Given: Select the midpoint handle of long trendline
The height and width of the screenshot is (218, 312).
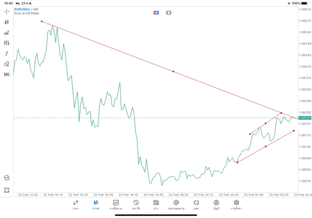Looking at the screenshot, I should click(173, 71).
